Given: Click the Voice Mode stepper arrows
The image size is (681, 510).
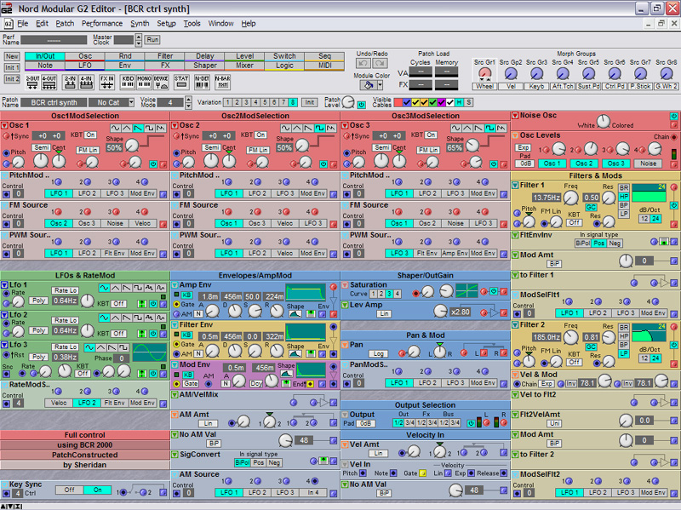Looking at the screenshot, I should [x=188, y=102].
